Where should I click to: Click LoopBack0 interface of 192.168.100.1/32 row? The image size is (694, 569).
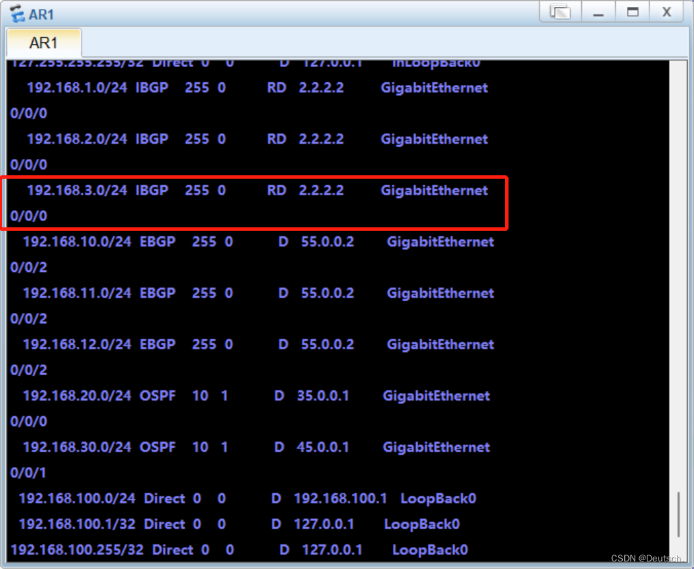click(x=422, y=524)
